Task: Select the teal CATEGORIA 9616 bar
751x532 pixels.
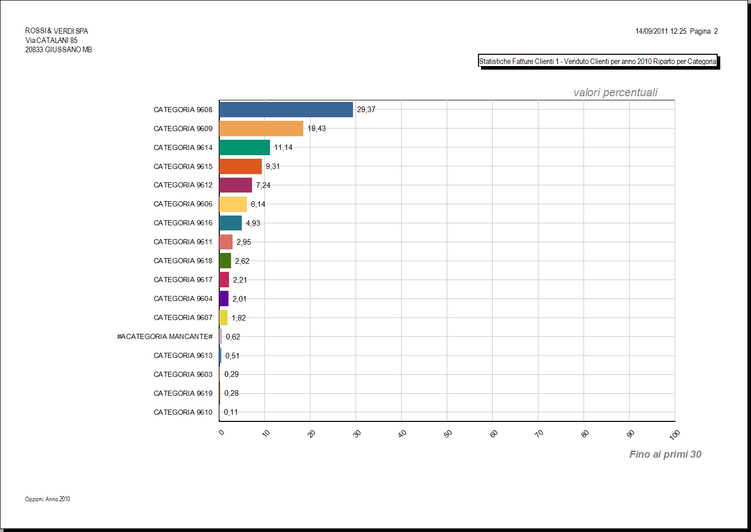Action: coord(231,223)
